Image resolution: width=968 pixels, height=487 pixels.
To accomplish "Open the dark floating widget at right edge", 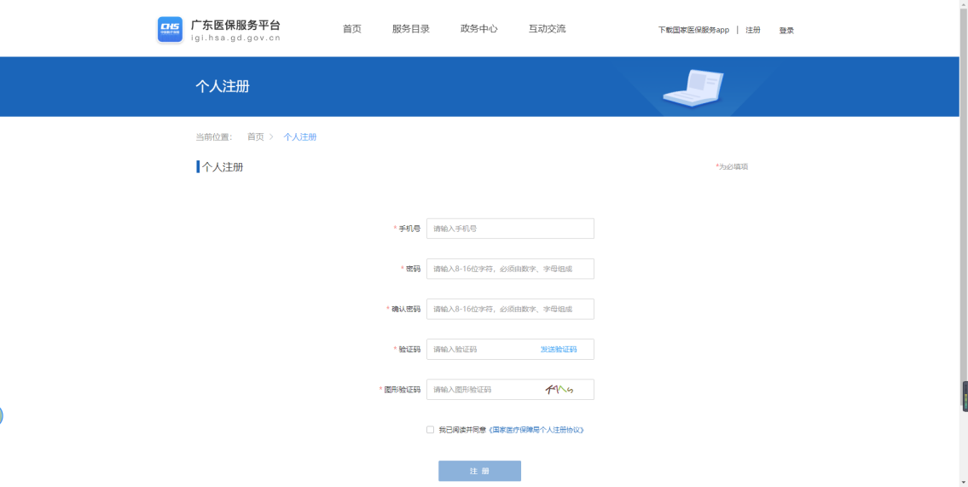I will (965, 397).
